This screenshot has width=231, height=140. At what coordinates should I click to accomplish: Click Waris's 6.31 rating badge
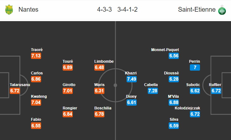click(x=99, y=91)
